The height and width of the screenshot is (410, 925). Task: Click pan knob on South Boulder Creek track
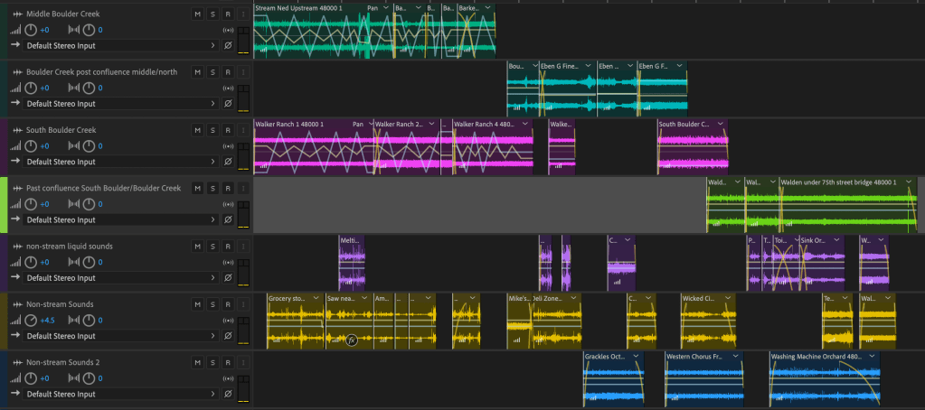[x=89, y=146]
